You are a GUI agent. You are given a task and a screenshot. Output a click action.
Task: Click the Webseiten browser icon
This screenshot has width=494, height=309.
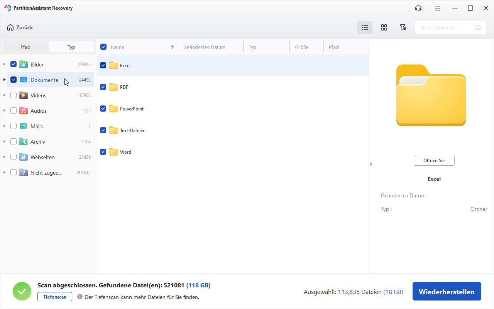(x=24, y=157)
